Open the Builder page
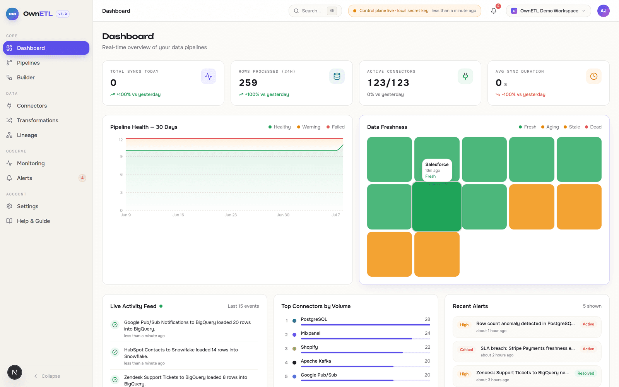 [46, 77]
